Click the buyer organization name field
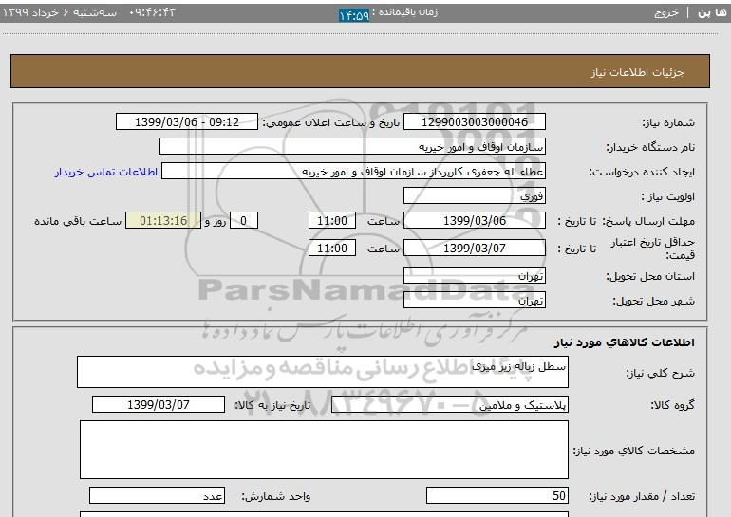The image size is (731, 517). tap(352, 147)
